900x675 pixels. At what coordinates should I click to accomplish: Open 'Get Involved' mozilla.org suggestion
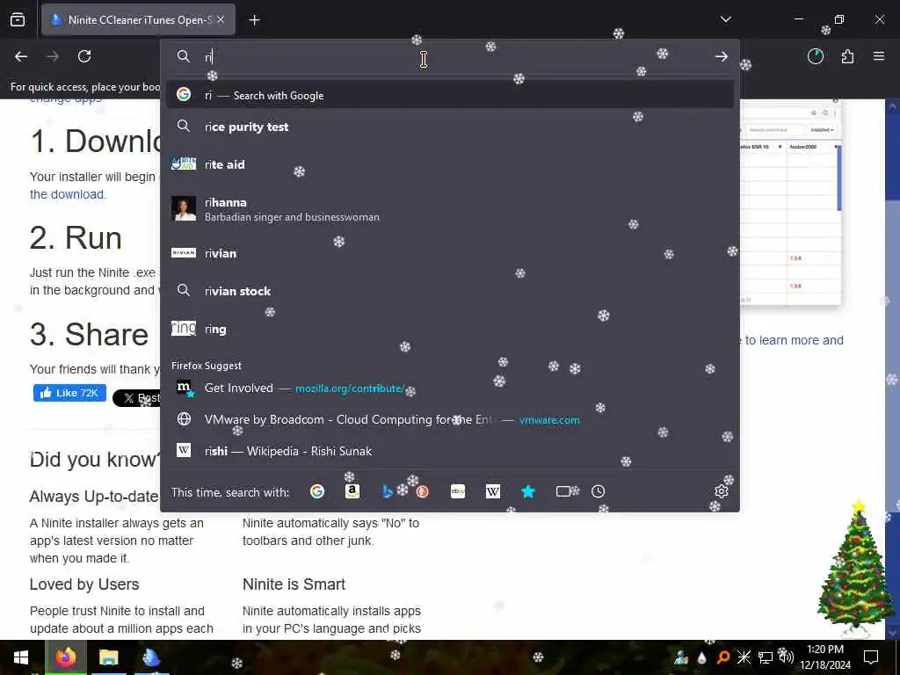point(450,388)
